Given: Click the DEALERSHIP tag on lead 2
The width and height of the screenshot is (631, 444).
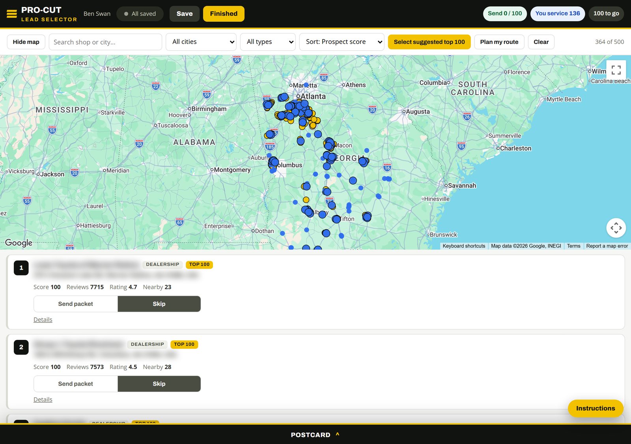Looking at the screenshot, I should click(x=147, y=344).
